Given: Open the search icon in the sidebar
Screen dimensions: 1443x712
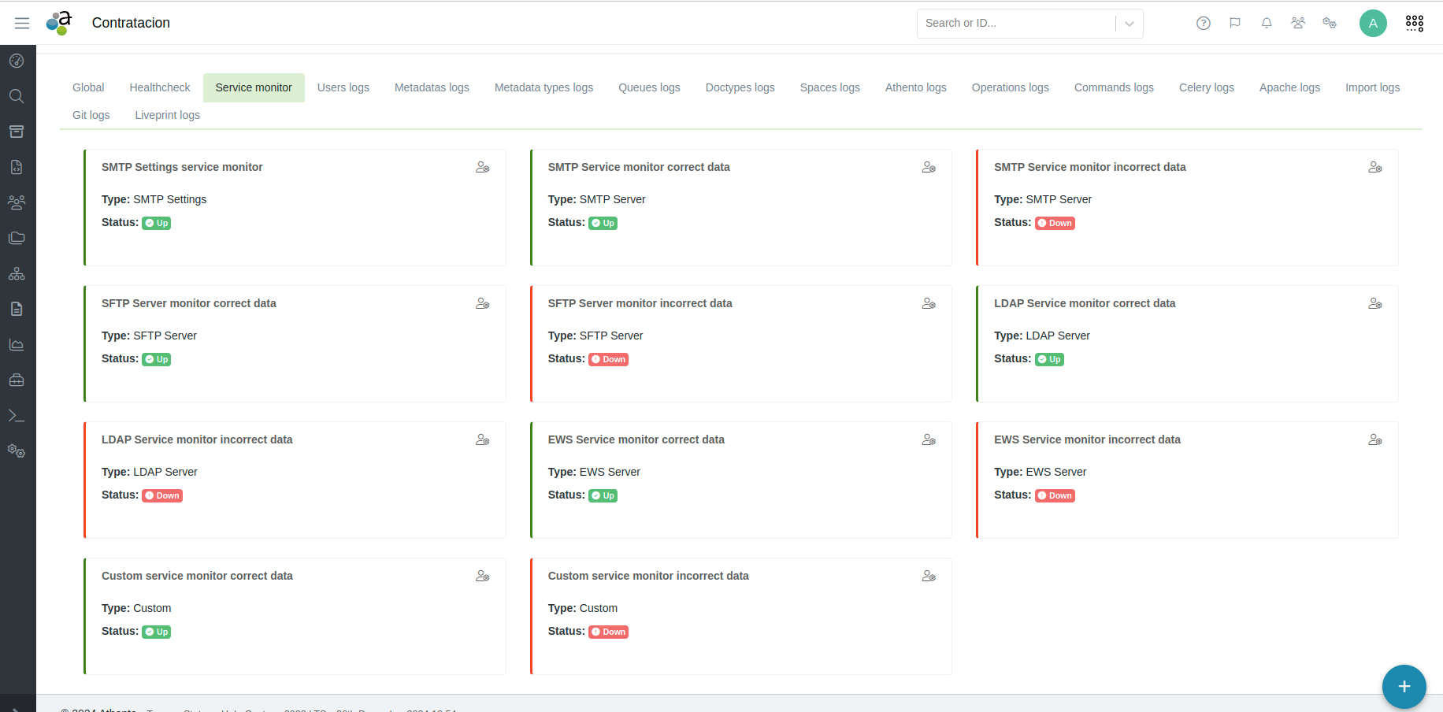Looking at the screenshot, I should [17, 96].
